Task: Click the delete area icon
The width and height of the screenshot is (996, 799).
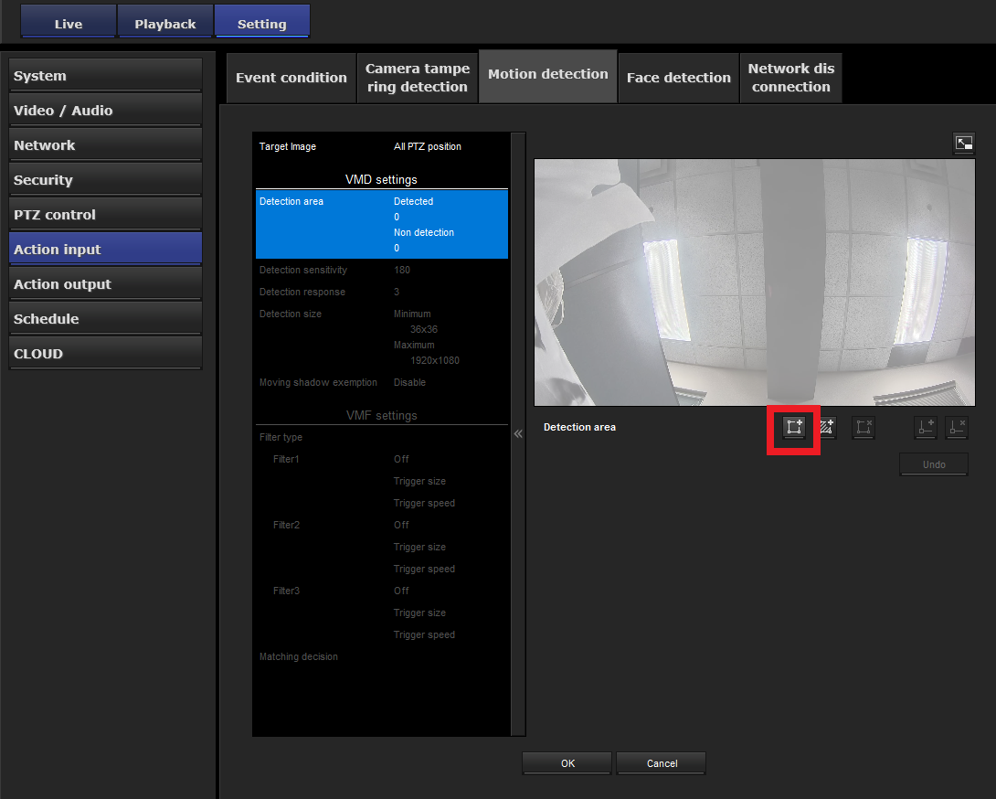Action: click(863, 428)
